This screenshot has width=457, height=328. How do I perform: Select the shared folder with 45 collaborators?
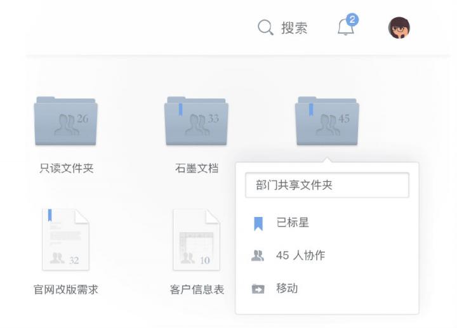(327, 121)
